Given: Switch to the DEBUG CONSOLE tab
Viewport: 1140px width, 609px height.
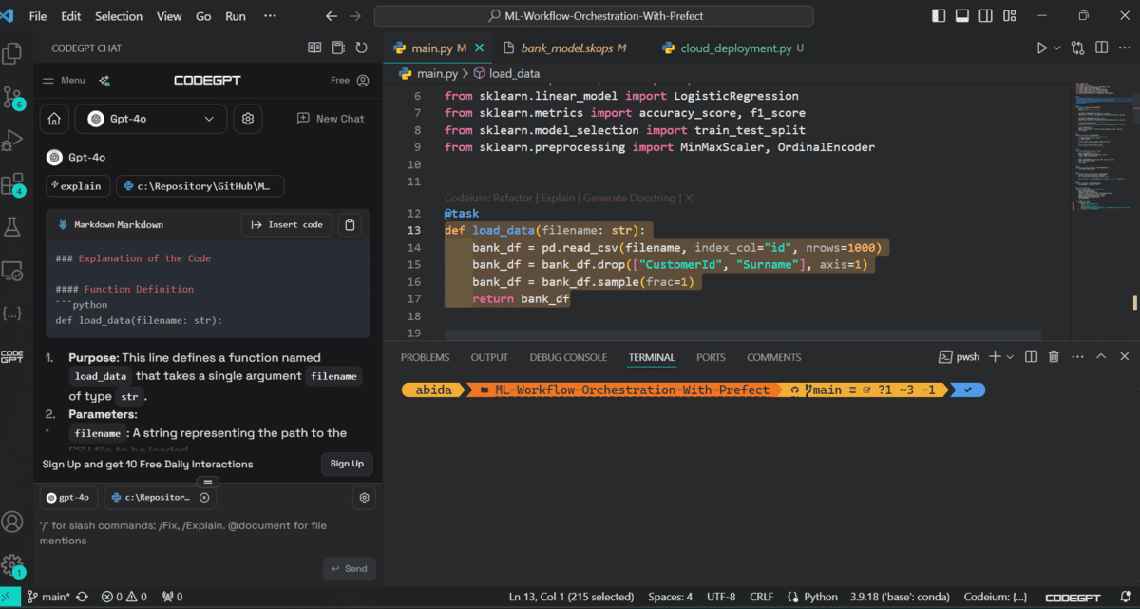Looking at the screenshot, I should 568,357.
